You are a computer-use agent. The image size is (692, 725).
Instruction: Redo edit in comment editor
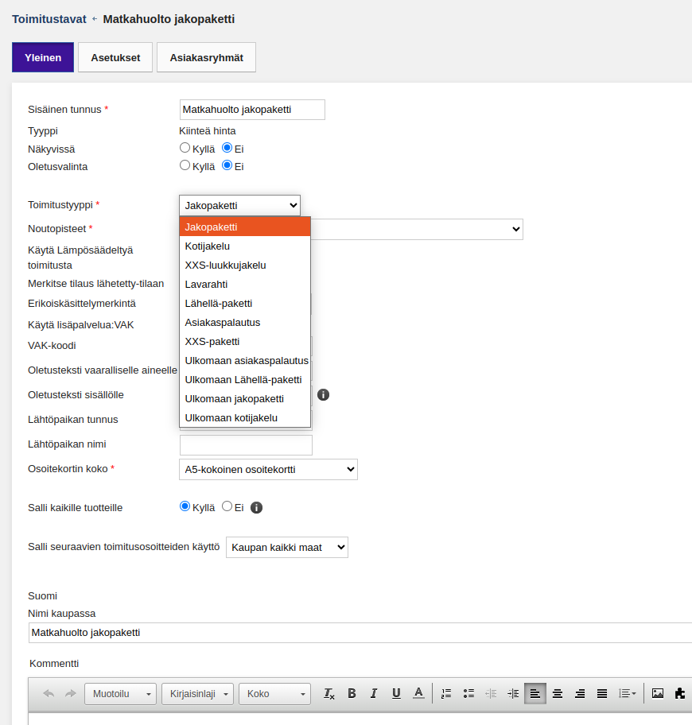71,693
